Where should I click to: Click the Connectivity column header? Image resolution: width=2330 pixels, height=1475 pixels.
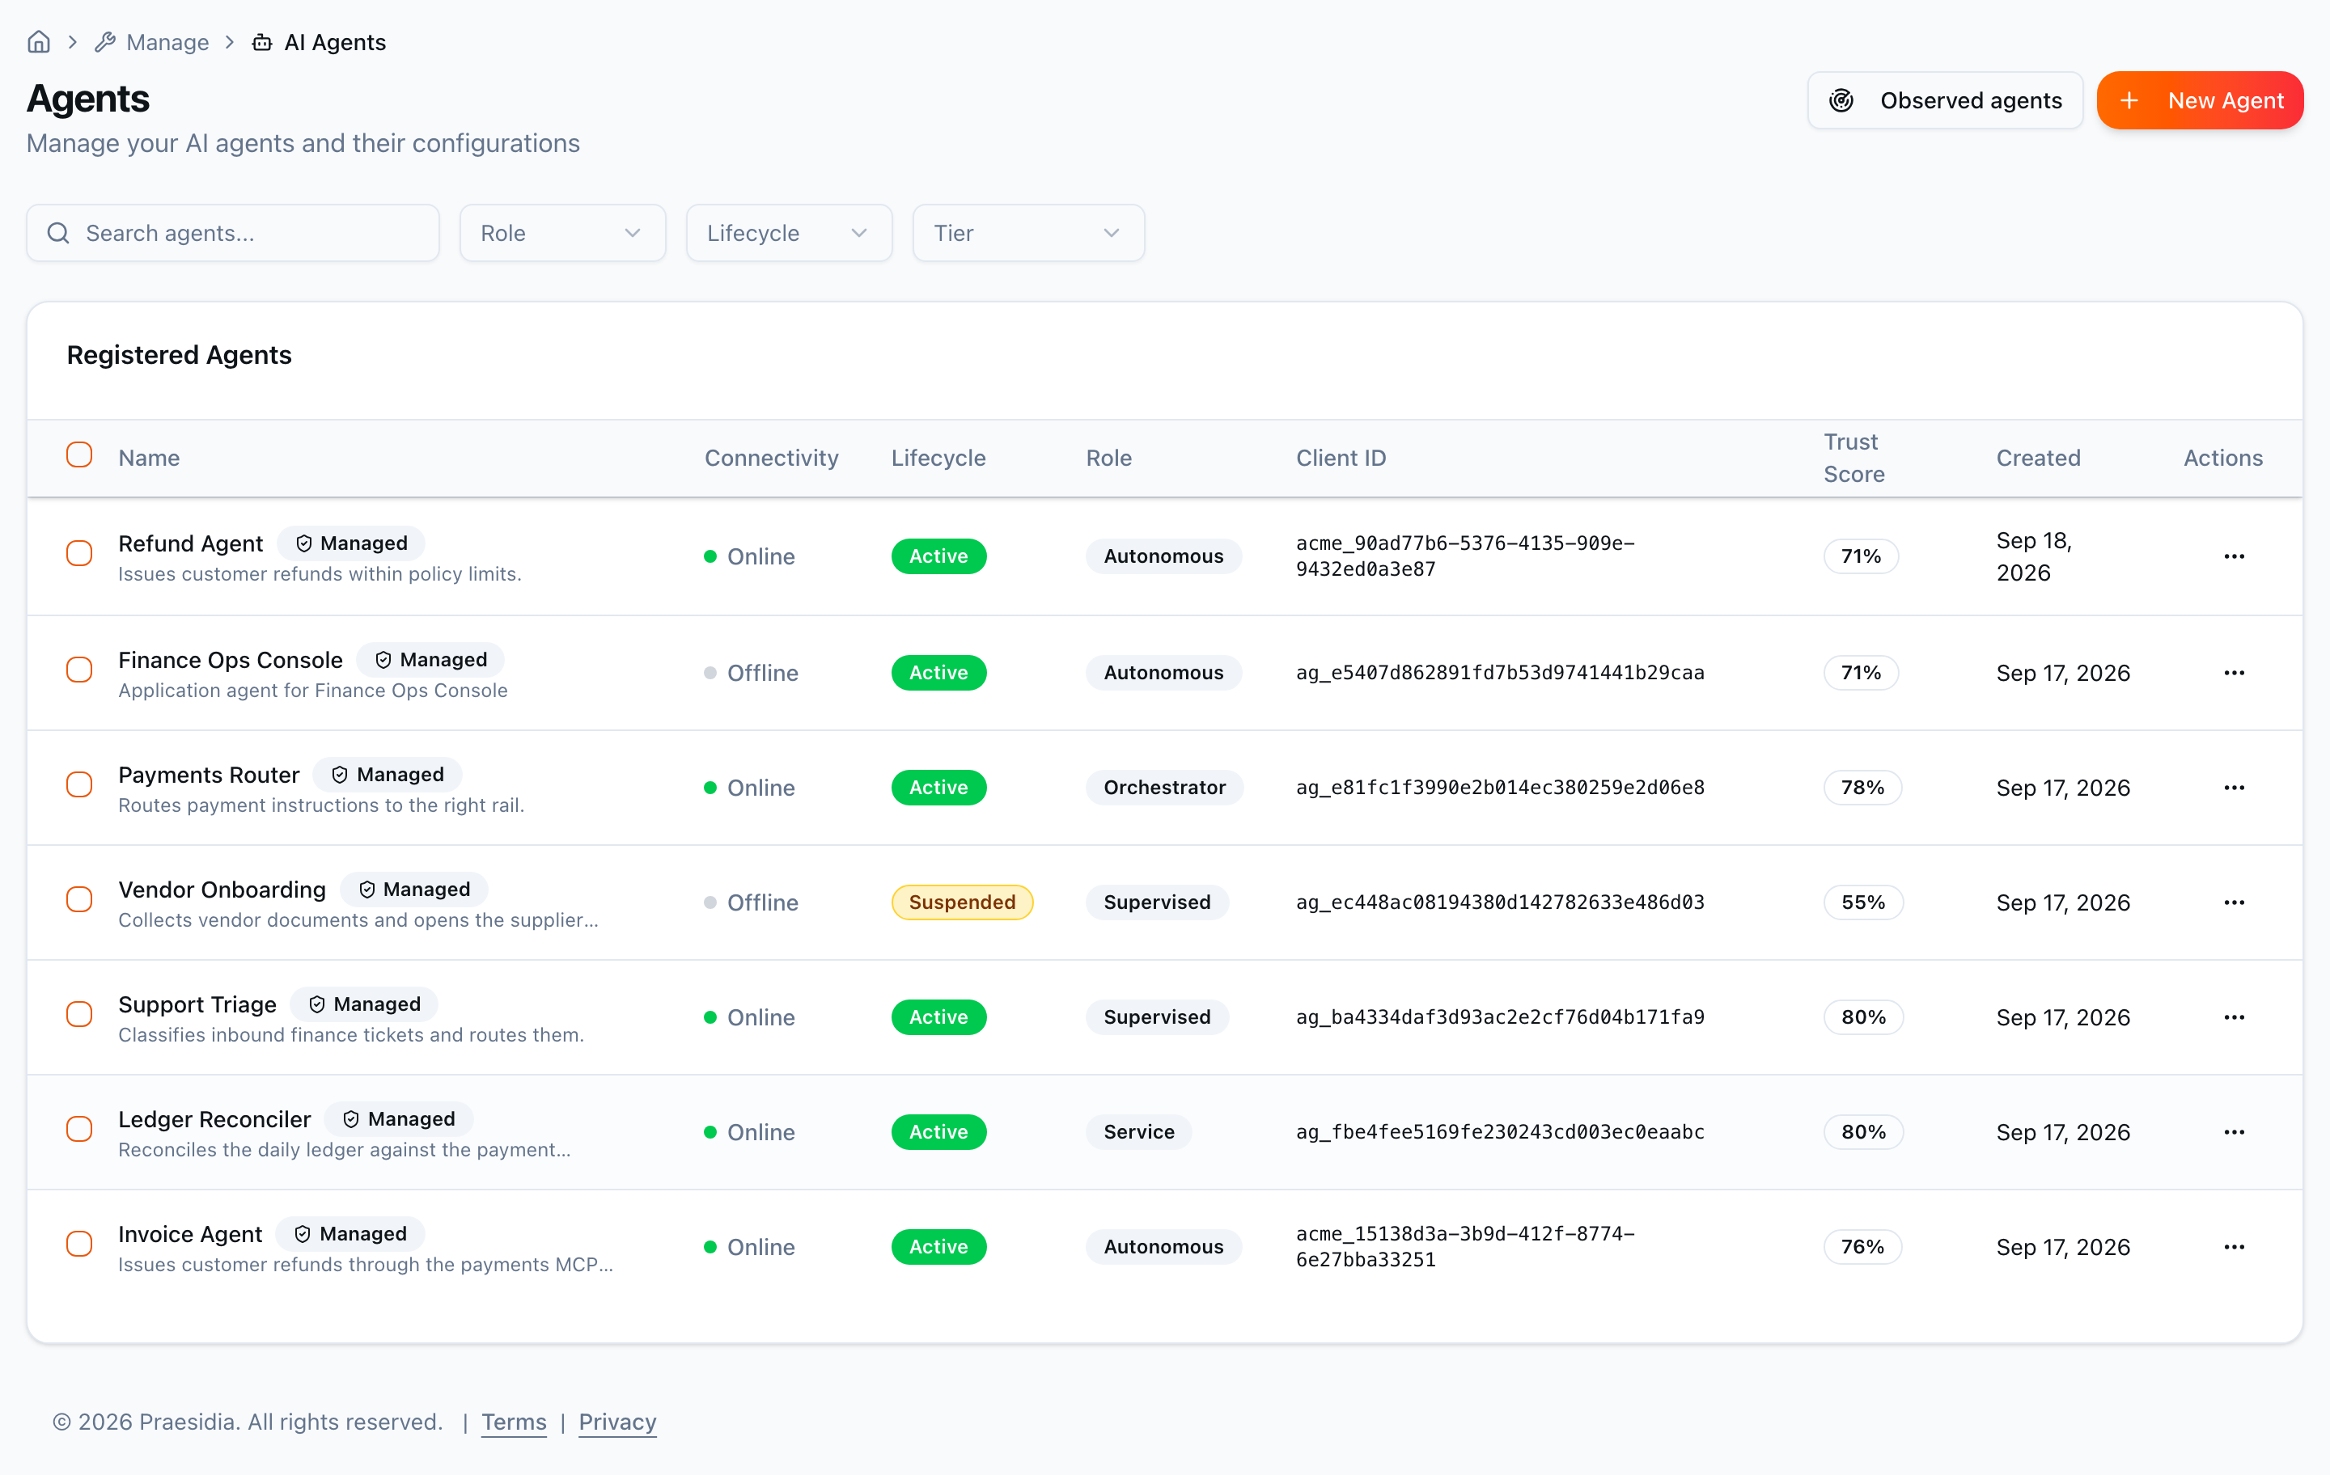[x=771, y=459]
